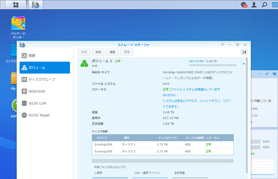The height and width of the screenshot is (179, 278).
Task: Click the 削除 delete button
Action: (98, 52)
